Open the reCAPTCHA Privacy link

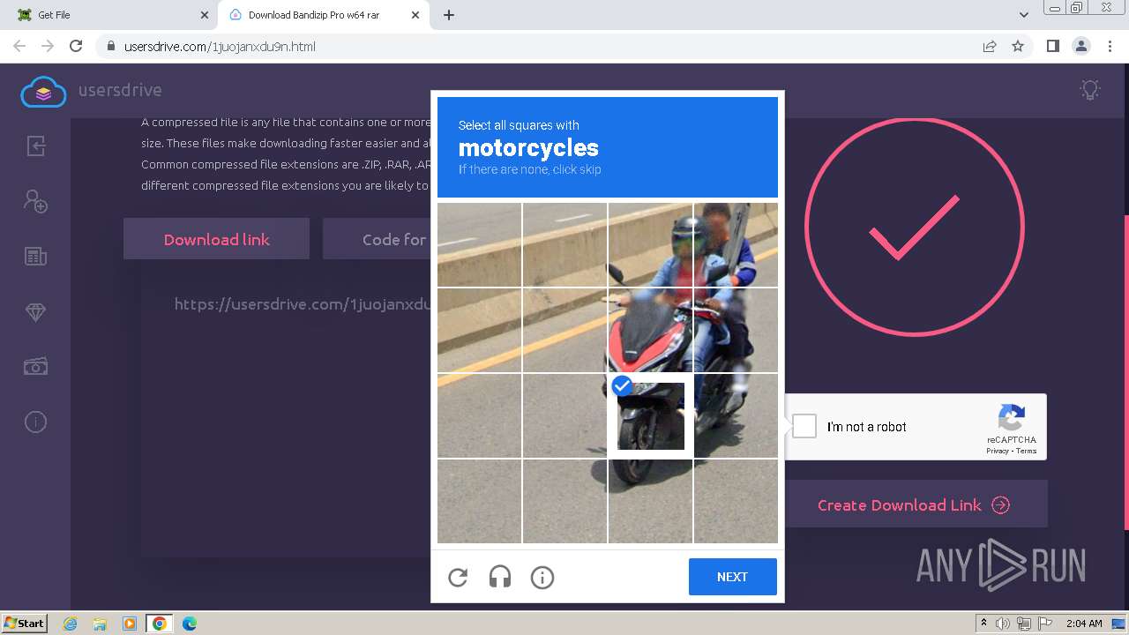(x=998, y=451)
